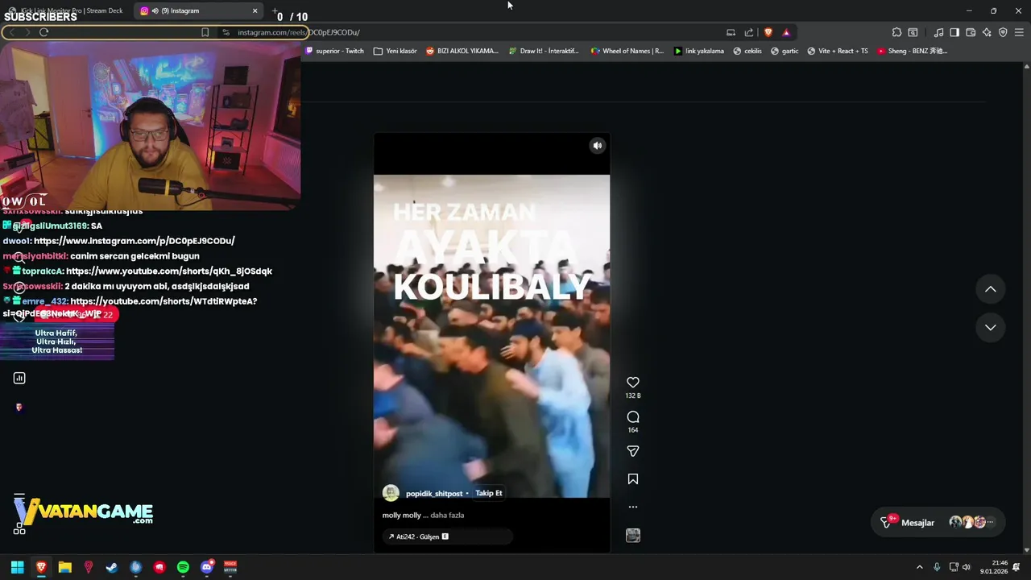Open Brave Rewards triangle icon

pos(786,32)
